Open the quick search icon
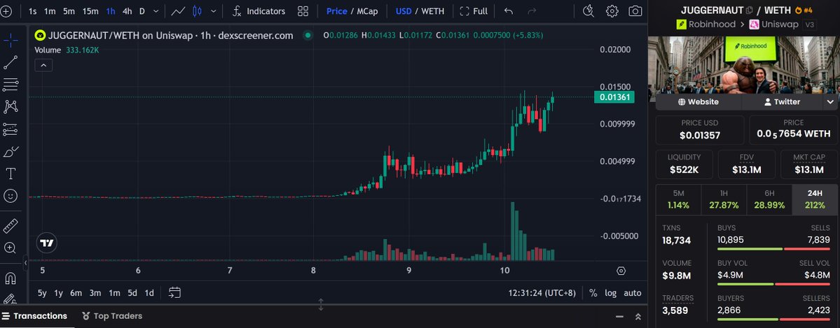Image resolution: width=840 pixels, height=328 pixels. [588, 11]
